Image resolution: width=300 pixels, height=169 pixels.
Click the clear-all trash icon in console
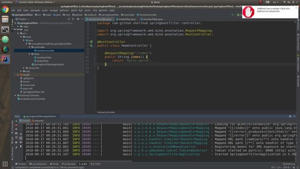click(21, 146)
